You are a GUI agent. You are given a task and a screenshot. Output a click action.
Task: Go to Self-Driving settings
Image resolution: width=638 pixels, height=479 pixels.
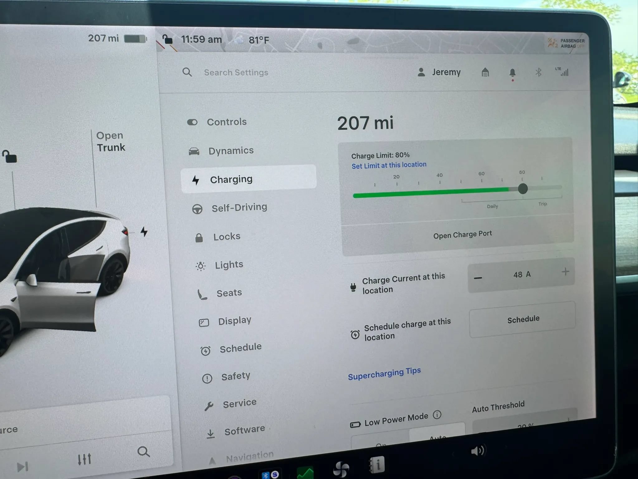click(239, 208)
